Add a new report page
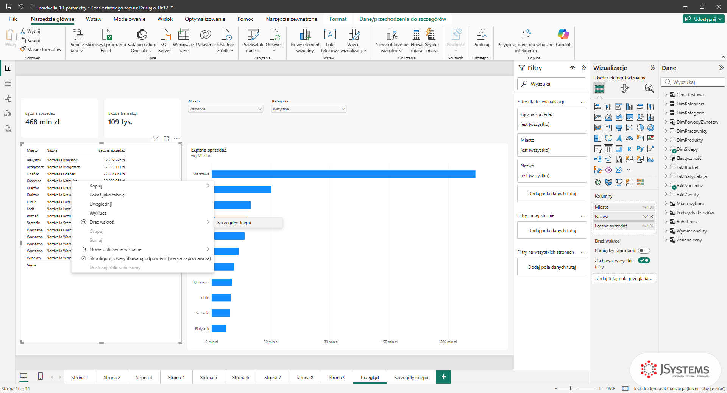This screenshot has height=393, width=727. [443, 377]
